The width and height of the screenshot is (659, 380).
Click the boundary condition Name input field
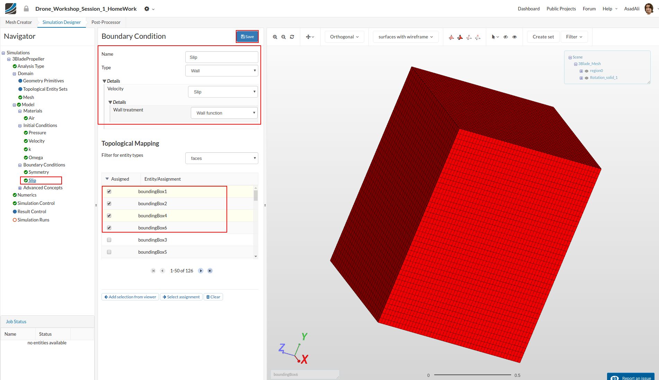click(222, 57)
